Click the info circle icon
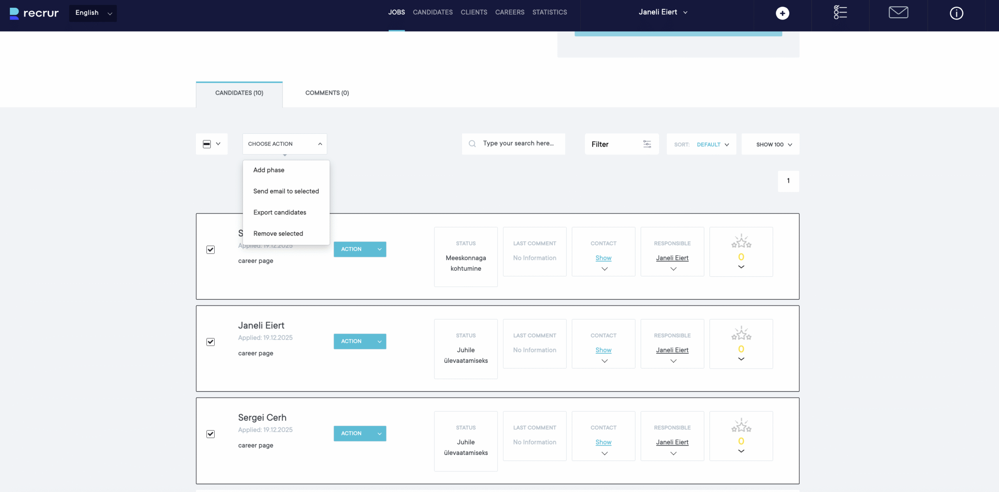Image resolution: width=999 pixels, height=492 pixels. click(956, 13)
